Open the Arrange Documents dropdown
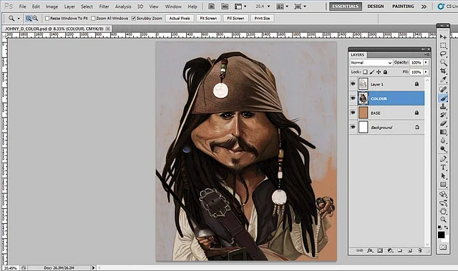458x271 pixels. (x=282, y=6)
